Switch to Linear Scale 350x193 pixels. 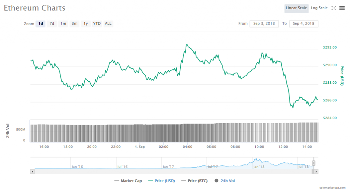(x=296, y=8)
